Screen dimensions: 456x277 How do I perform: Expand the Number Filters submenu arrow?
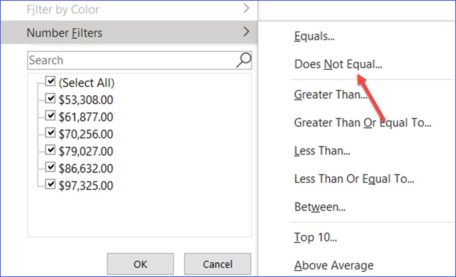247,33
